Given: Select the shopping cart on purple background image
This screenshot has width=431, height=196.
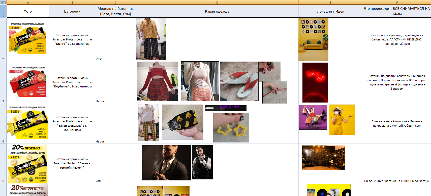Looking at the screenshot, I should (x=313, y=117).
